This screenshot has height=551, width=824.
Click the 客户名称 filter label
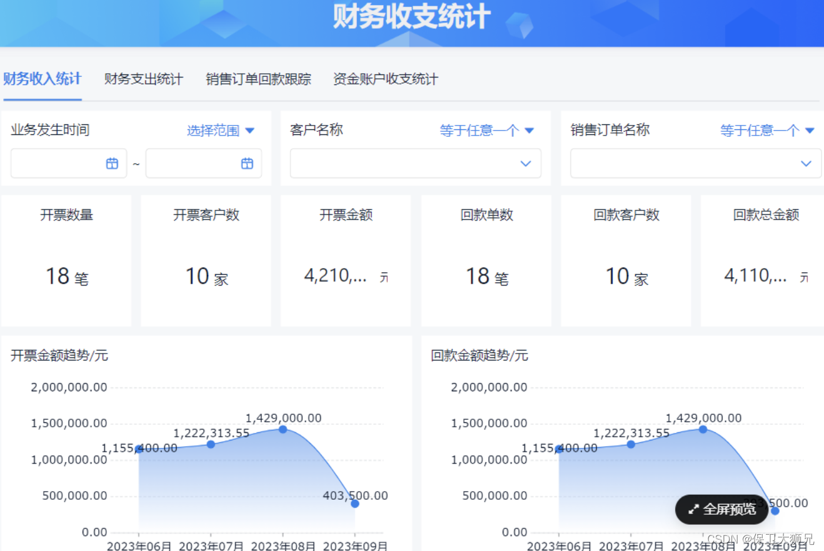(316, 130)
